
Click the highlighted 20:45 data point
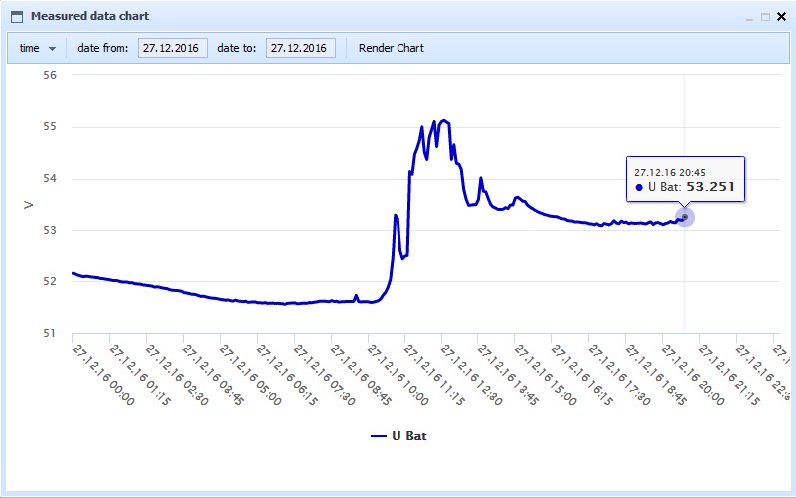pyautogui.click(x=685, y=217)
